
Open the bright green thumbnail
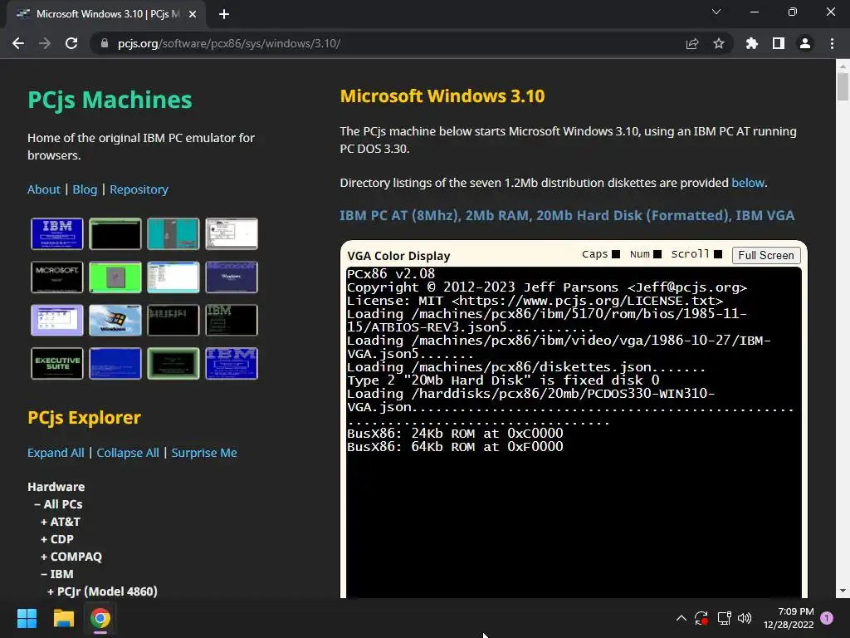click(x=115, y=277)
